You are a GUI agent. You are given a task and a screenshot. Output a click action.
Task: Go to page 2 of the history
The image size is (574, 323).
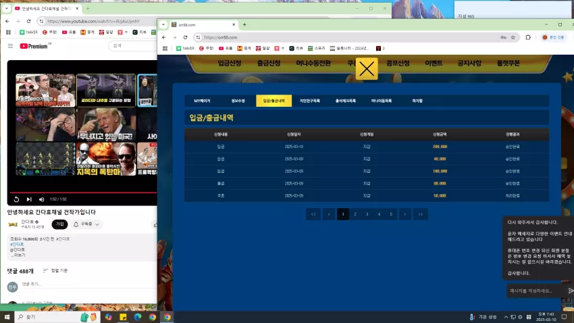(x=355, y=214)
